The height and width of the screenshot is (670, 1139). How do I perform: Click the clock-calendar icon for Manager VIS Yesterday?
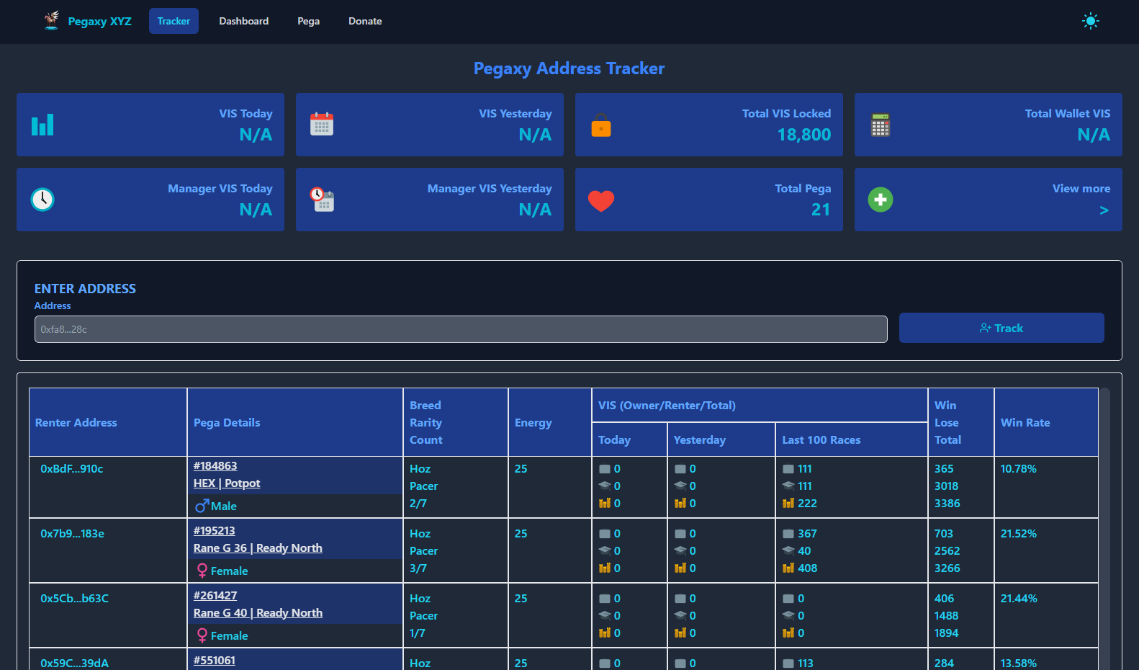click(x=322, y=200)
